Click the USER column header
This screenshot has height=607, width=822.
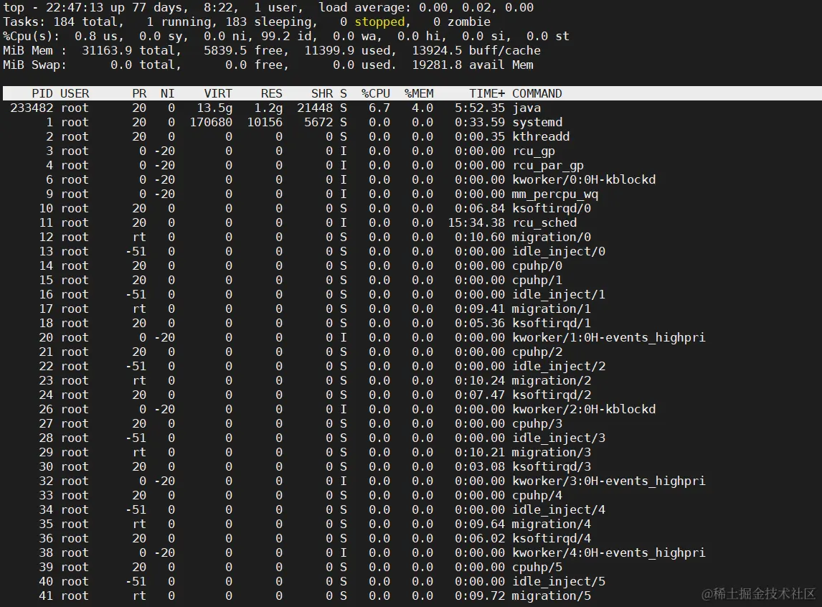[75, 93]
